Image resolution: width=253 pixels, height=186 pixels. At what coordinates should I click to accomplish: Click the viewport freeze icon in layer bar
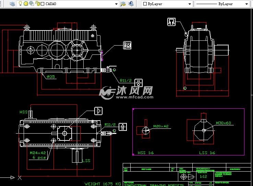(31, 4)
